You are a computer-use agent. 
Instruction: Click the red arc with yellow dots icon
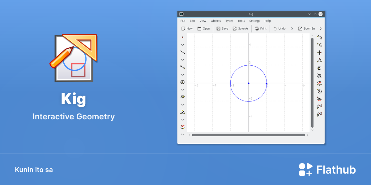coord(319,84)
